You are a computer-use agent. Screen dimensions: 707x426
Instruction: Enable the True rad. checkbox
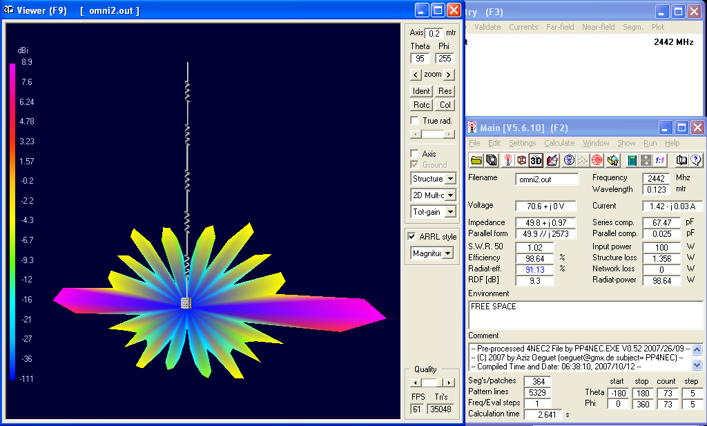414,121
